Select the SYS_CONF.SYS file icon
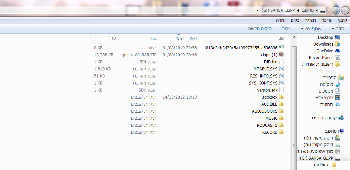This screenshot has height=170, width=350. pos(281,83)
